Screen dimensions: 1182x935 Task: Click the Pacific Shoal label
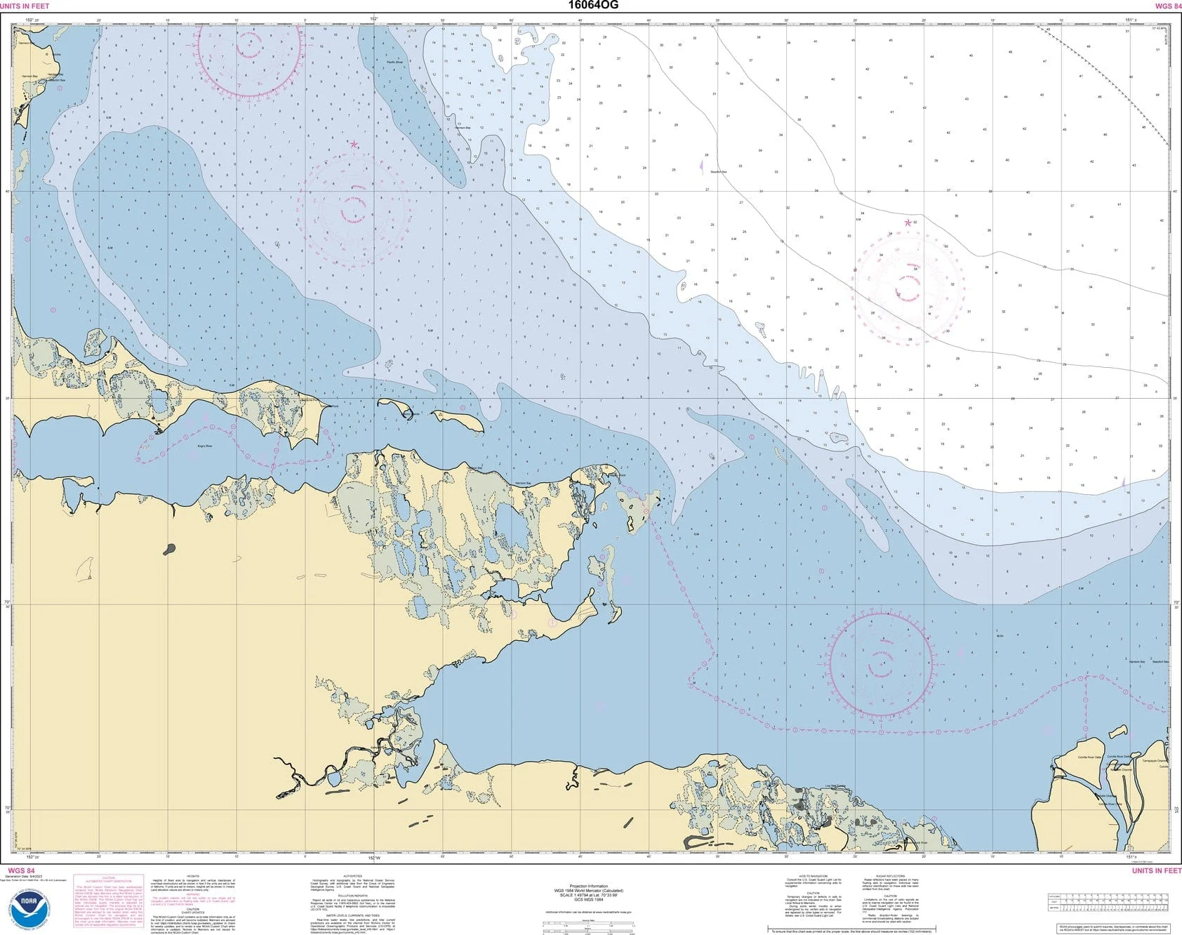click(394, 62)
